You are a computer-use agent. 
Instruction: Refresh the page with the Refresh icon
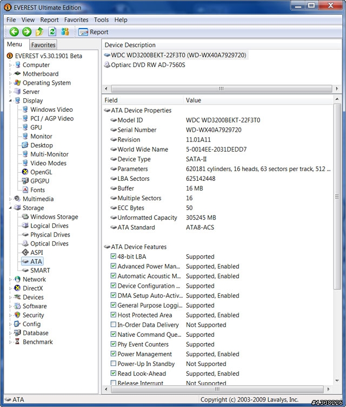[52, 32]
